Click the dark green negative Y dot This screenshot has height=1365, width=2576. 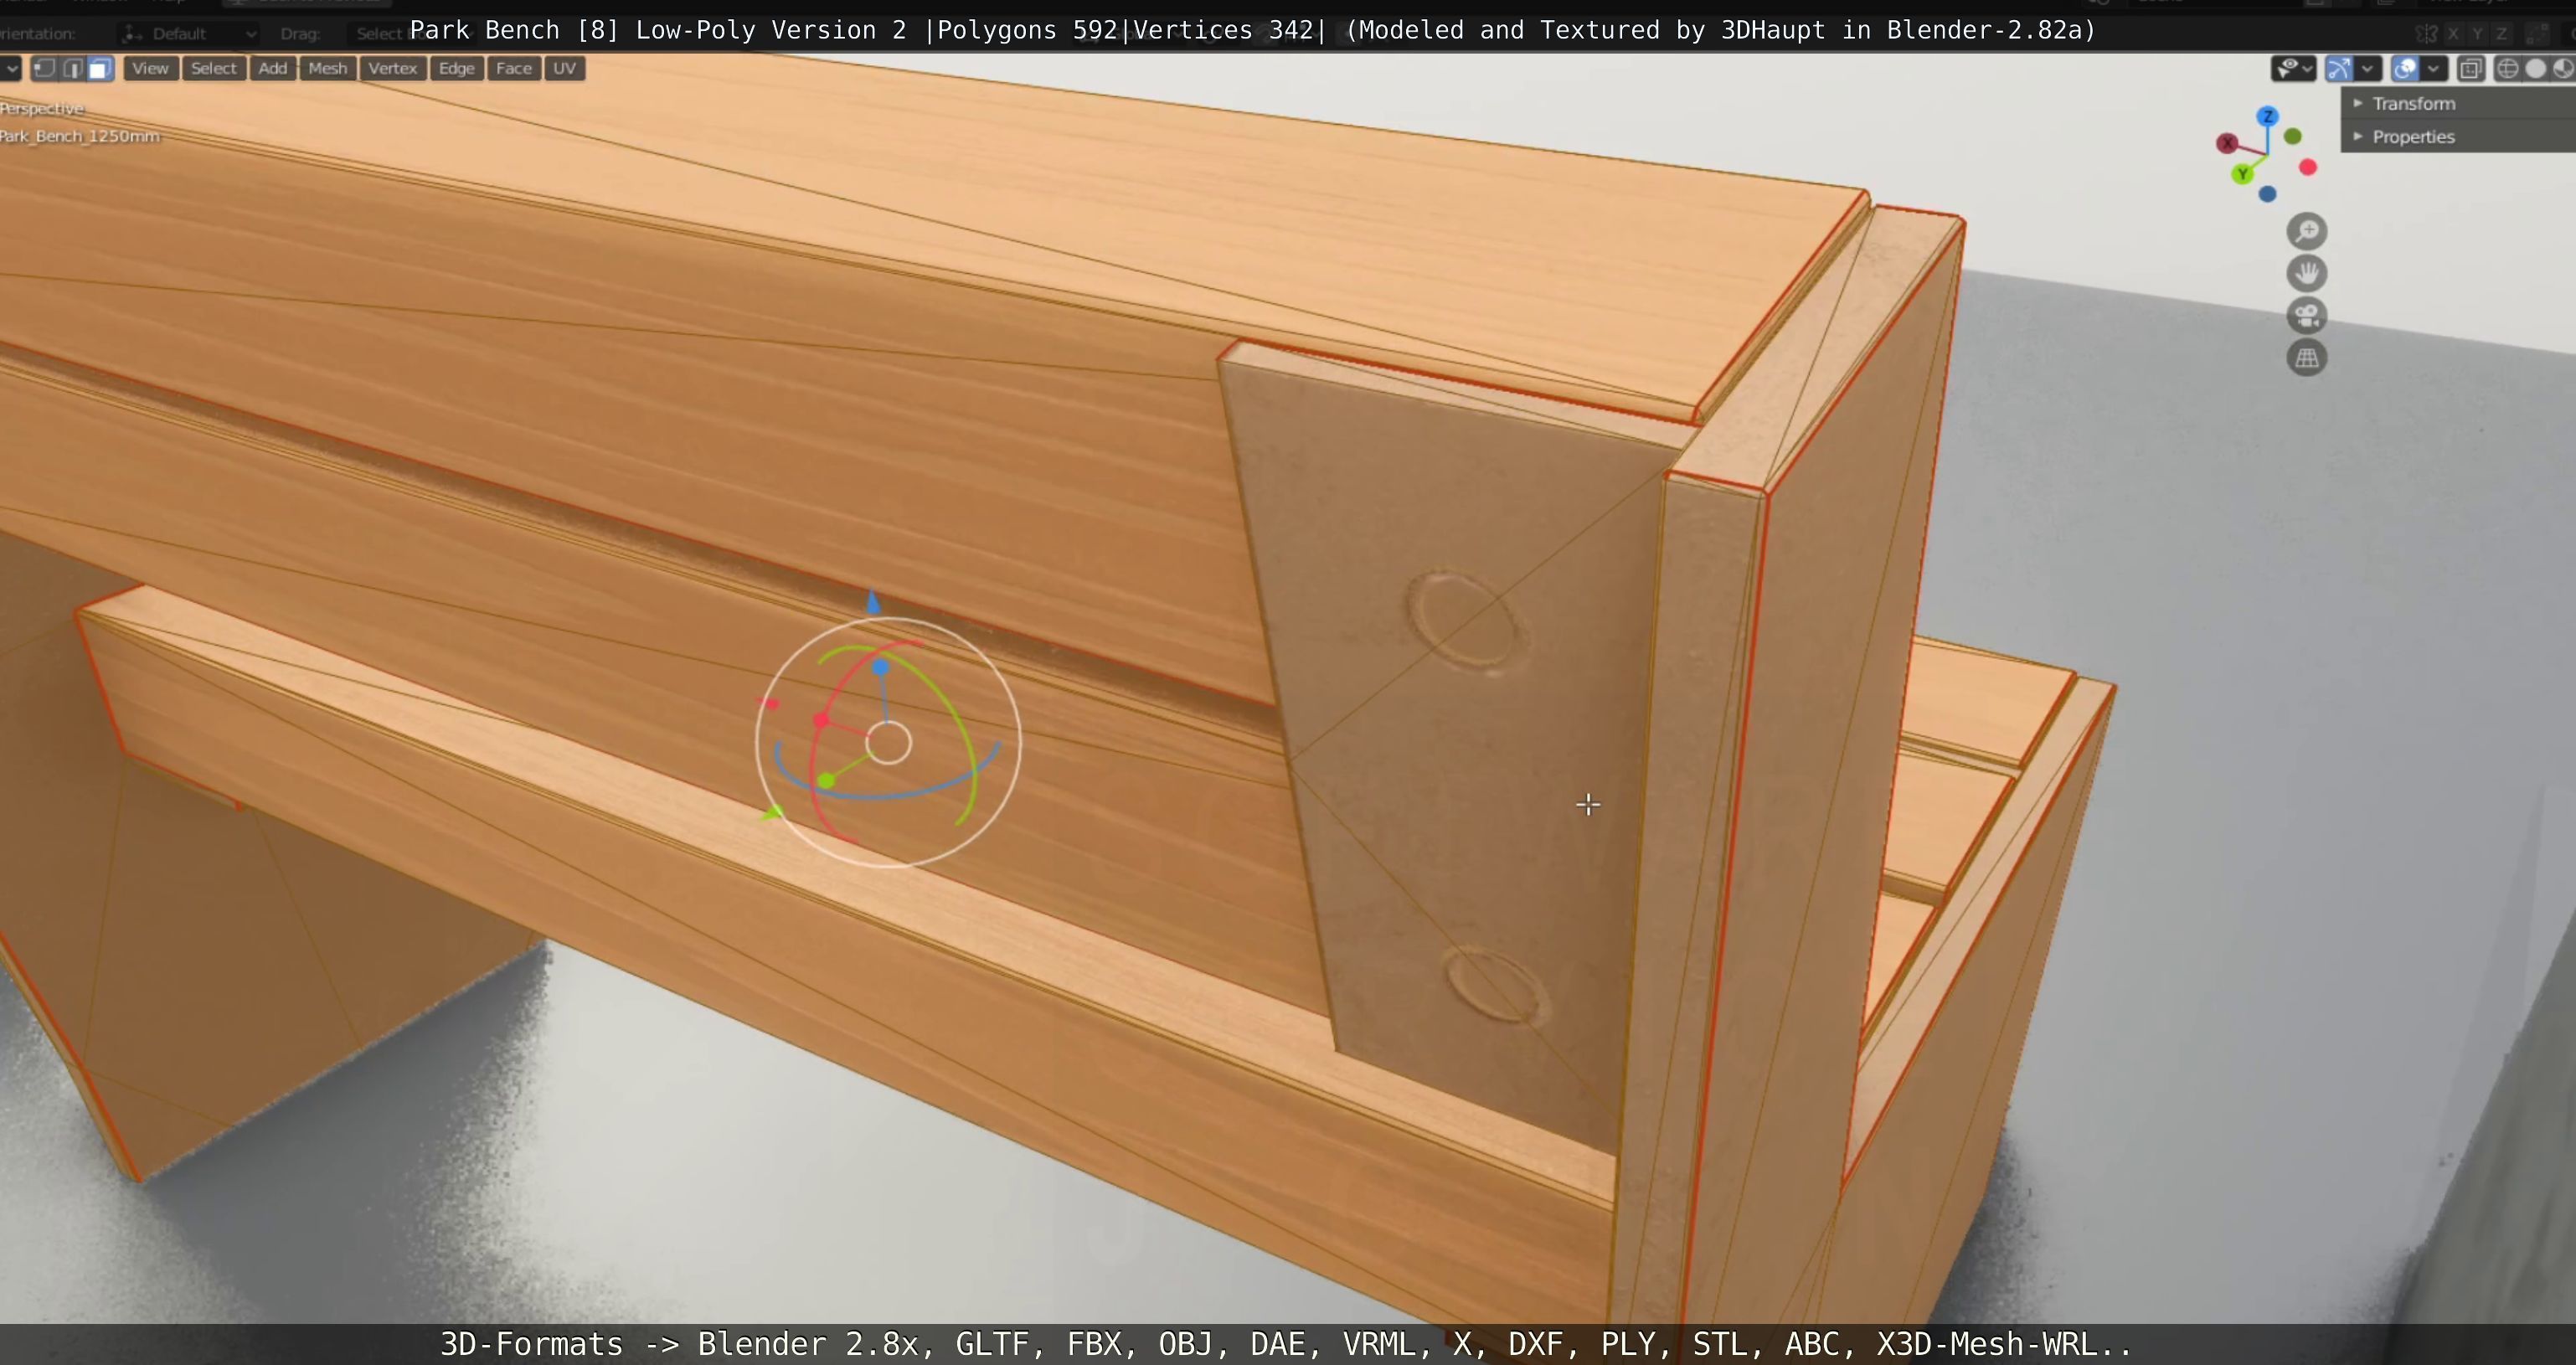coord(2293,136)
